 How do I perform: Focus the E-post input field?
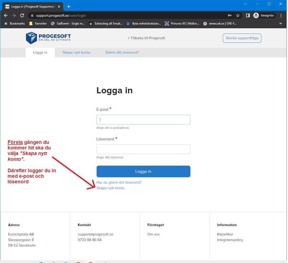143,120
